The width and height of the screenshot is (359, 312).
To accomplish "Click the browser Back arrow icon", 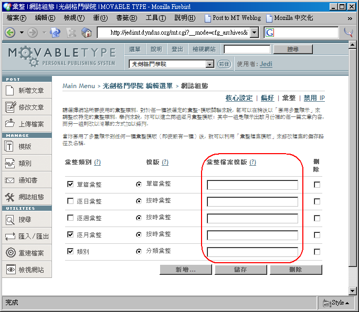I will pyautogui.click(x=10, y=33).
